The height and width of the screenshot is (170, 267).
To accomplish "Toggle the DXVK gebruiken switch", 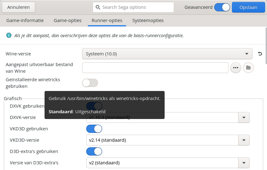I will 94,106.
